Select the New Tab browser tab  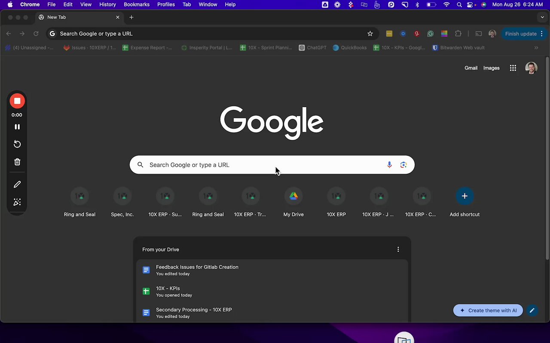coord(79,18)
